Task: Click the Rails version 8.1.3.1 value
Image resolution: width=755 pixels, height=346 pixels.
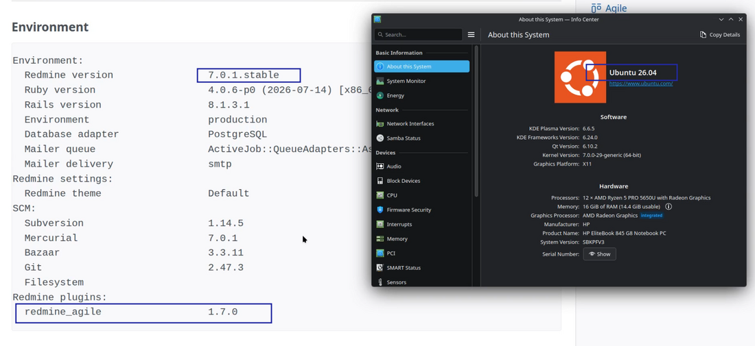Action: [229, 105]
